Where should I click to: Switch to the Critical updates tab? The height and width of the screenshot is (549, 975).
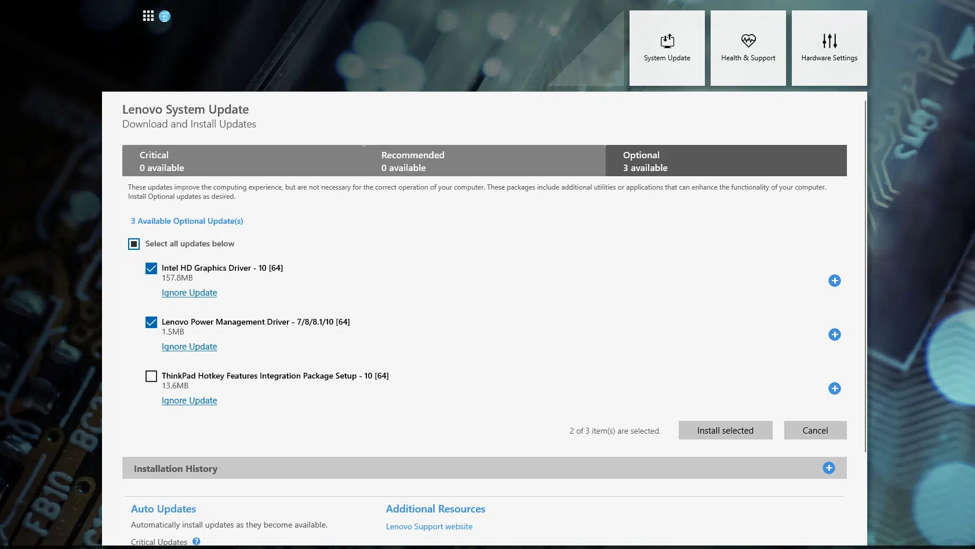coord(243,161)
